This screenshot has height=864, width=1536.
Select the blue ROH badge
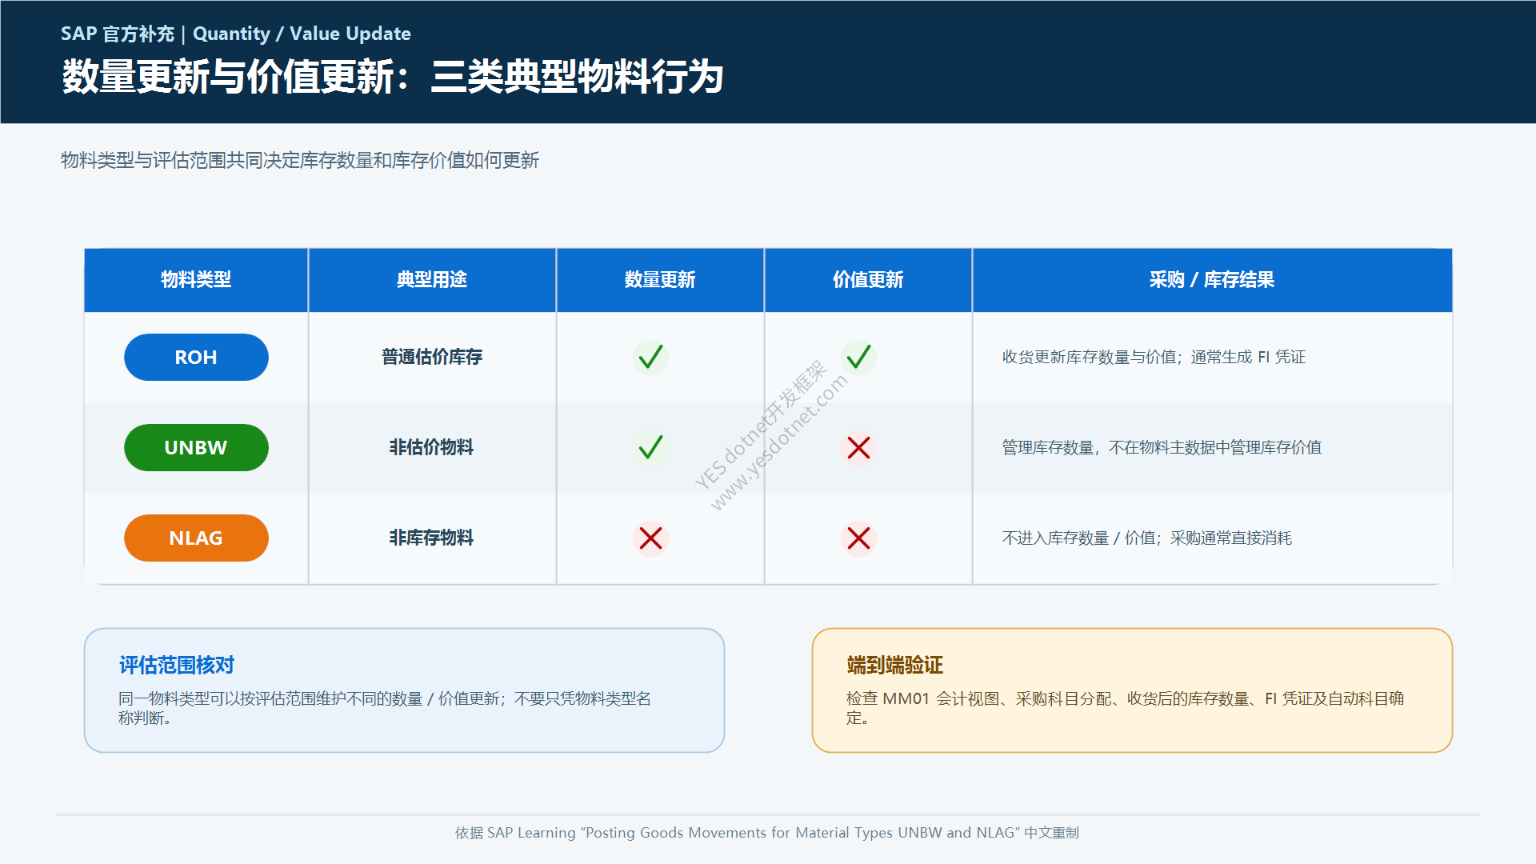coord(196,357)
